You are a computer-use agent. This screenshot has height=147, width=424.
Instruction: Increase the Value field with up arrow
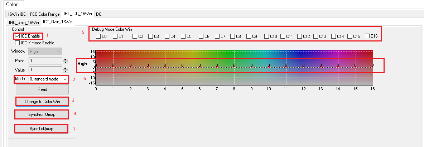click(65, 68)
